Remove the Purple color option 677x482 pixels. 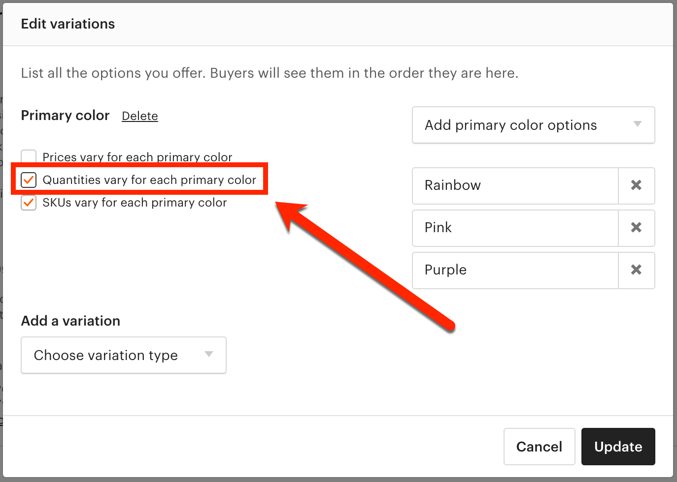pyautogui.click(x=636, y=270)
